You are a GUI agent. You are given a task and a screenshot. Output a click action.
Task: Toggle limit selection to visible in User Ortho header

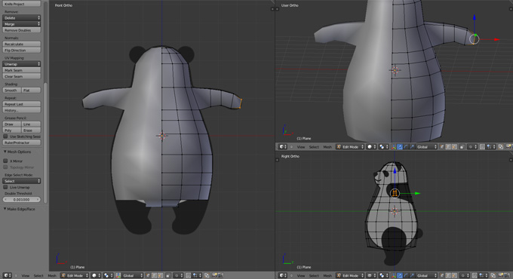click(462, 147)
